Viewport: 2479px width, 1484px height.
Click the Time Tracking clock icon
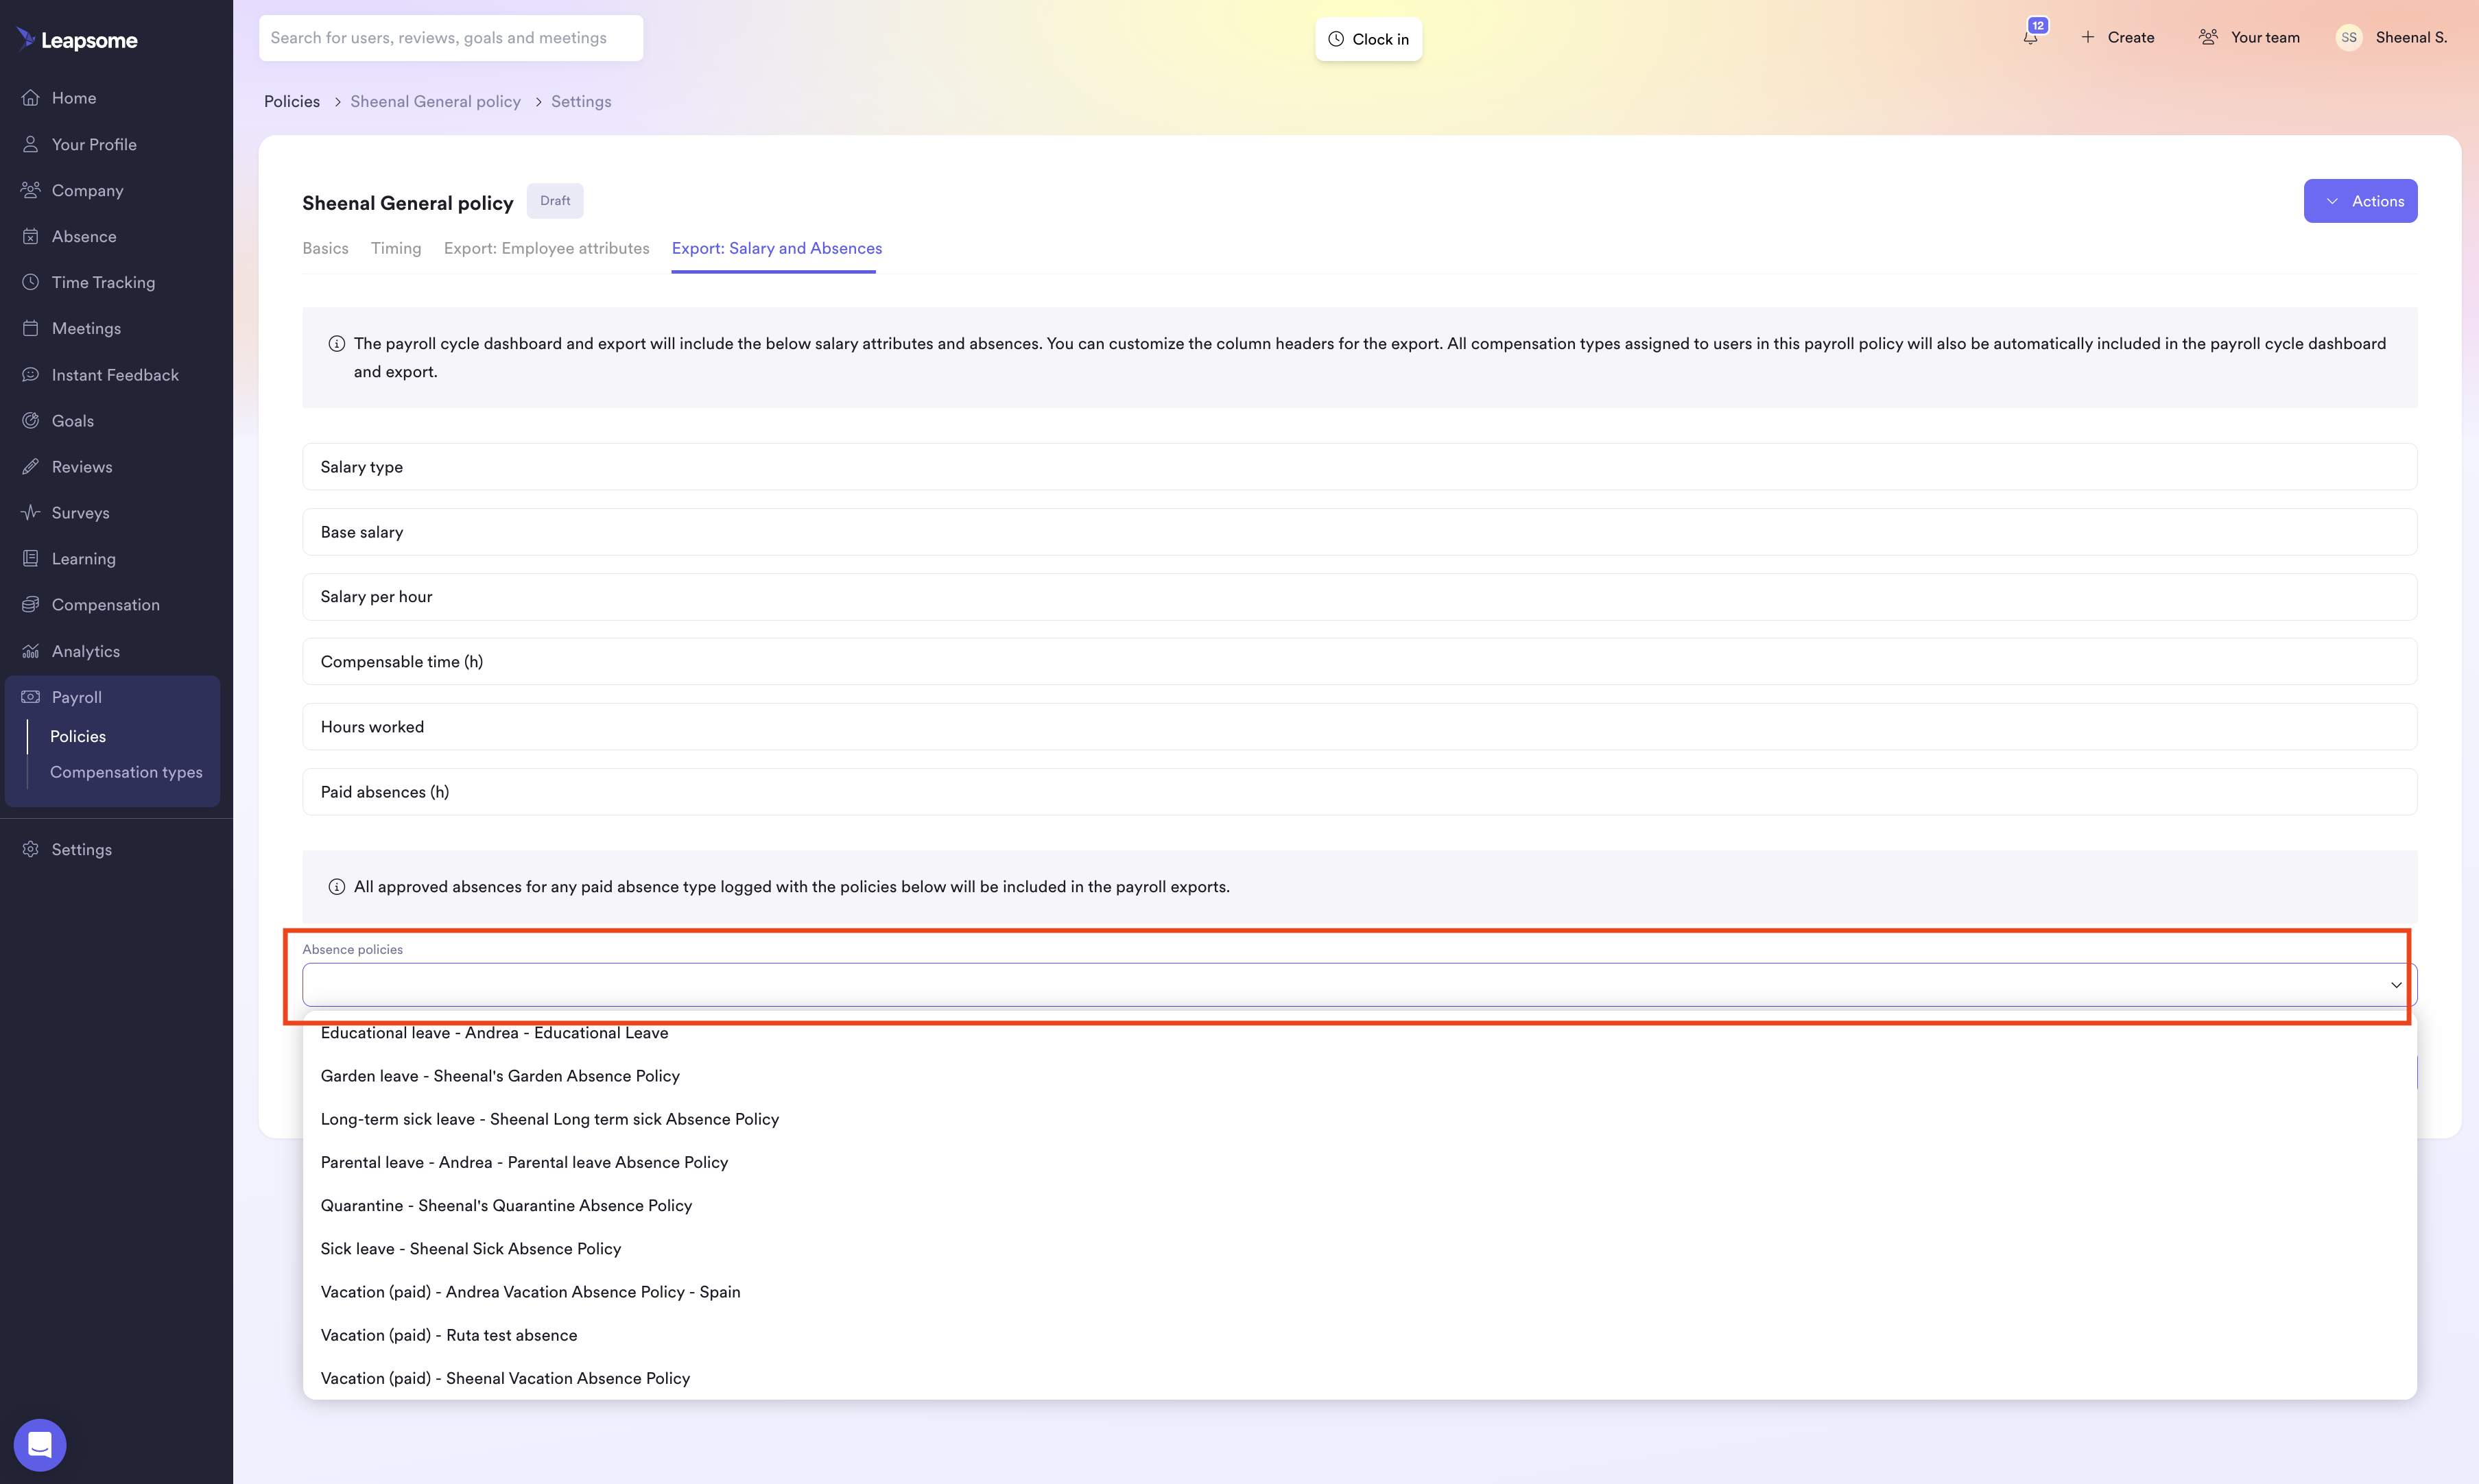tap(31, 282)
